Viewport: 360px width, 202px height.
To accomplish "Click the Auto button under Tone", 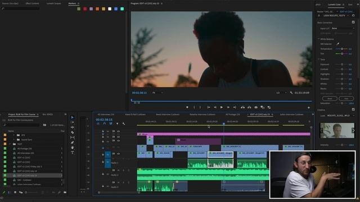I will point(346,99).
